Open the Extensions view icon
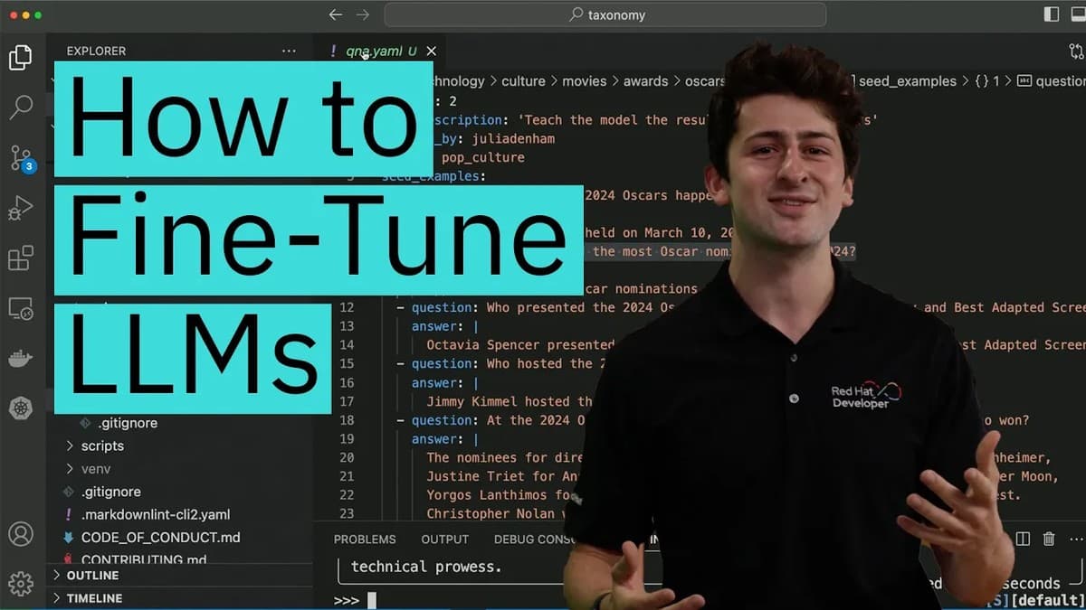The image size is (1086, 610). tap(20, 258)
